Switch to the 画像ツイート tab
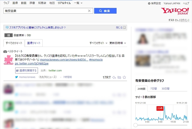Image resolution: width=192 pixels, height=129 pixels. point(34,43)
